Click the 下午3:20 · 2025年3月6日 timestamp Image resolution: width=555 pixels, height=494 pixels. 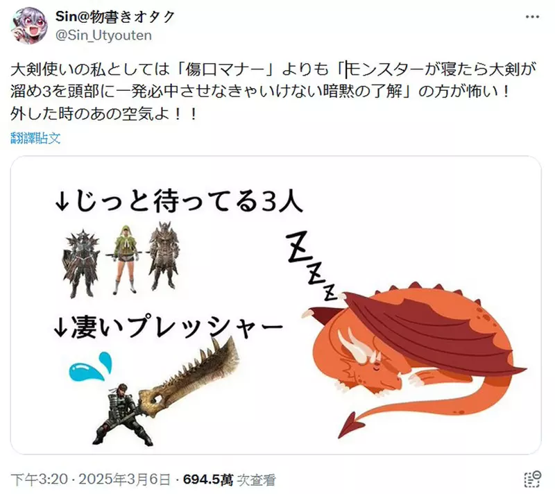[91, 479]
